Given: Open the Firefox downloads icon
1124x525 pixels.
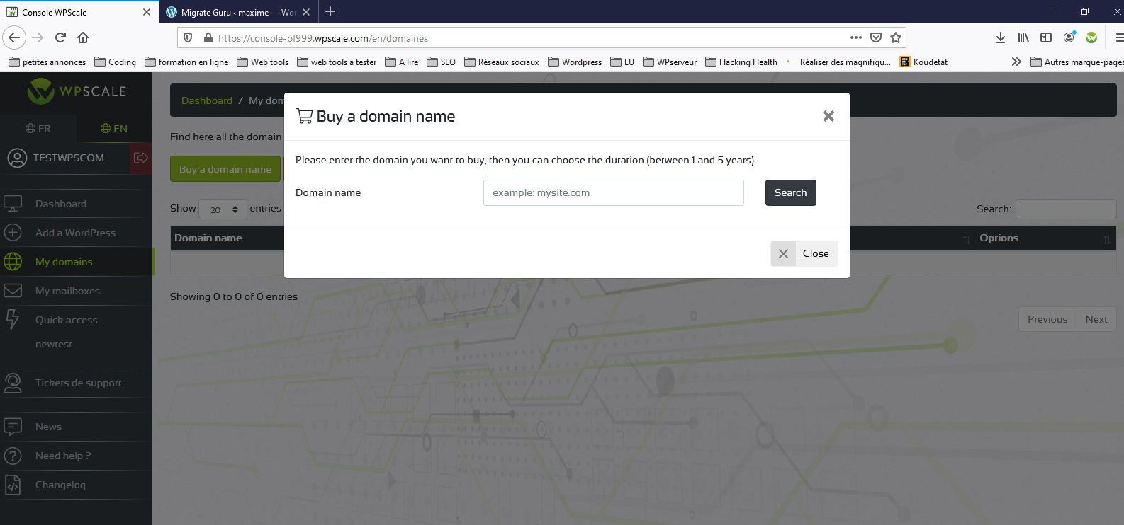Looking at the screenshot, I should [1000, 37].
